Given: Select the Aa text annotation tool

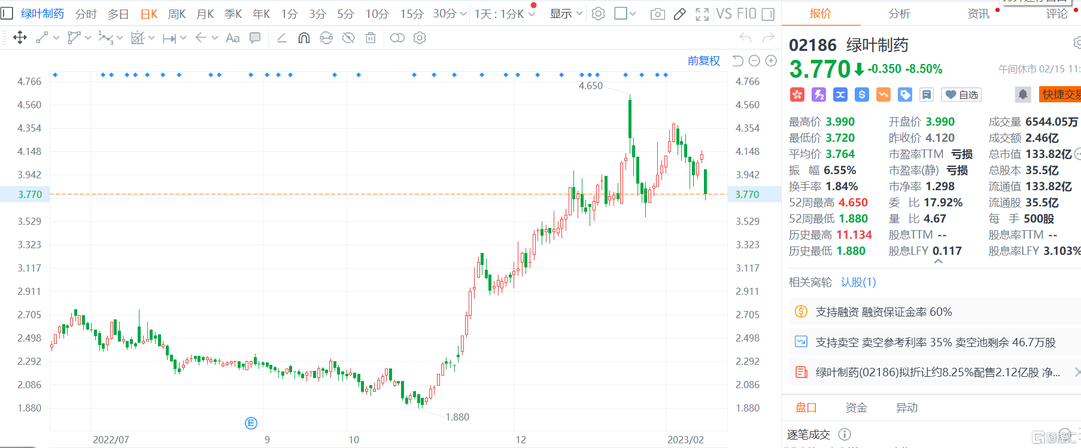Looking at the screenshot, I should tap(232, 38).
